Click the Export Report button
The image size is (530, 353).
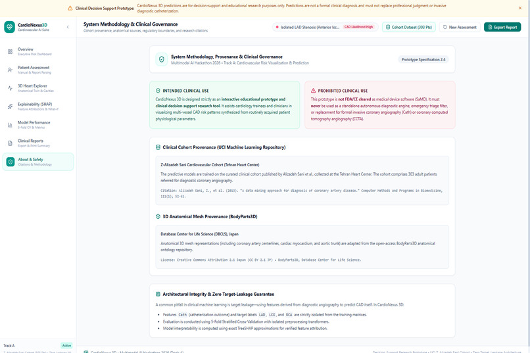click(x=502, y=27)
